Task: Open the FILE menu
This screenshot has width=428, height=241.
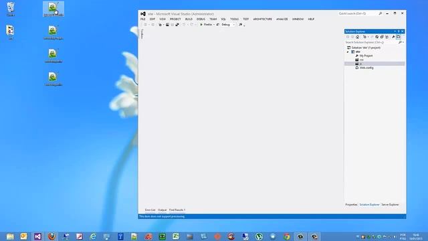Action: 142,19
